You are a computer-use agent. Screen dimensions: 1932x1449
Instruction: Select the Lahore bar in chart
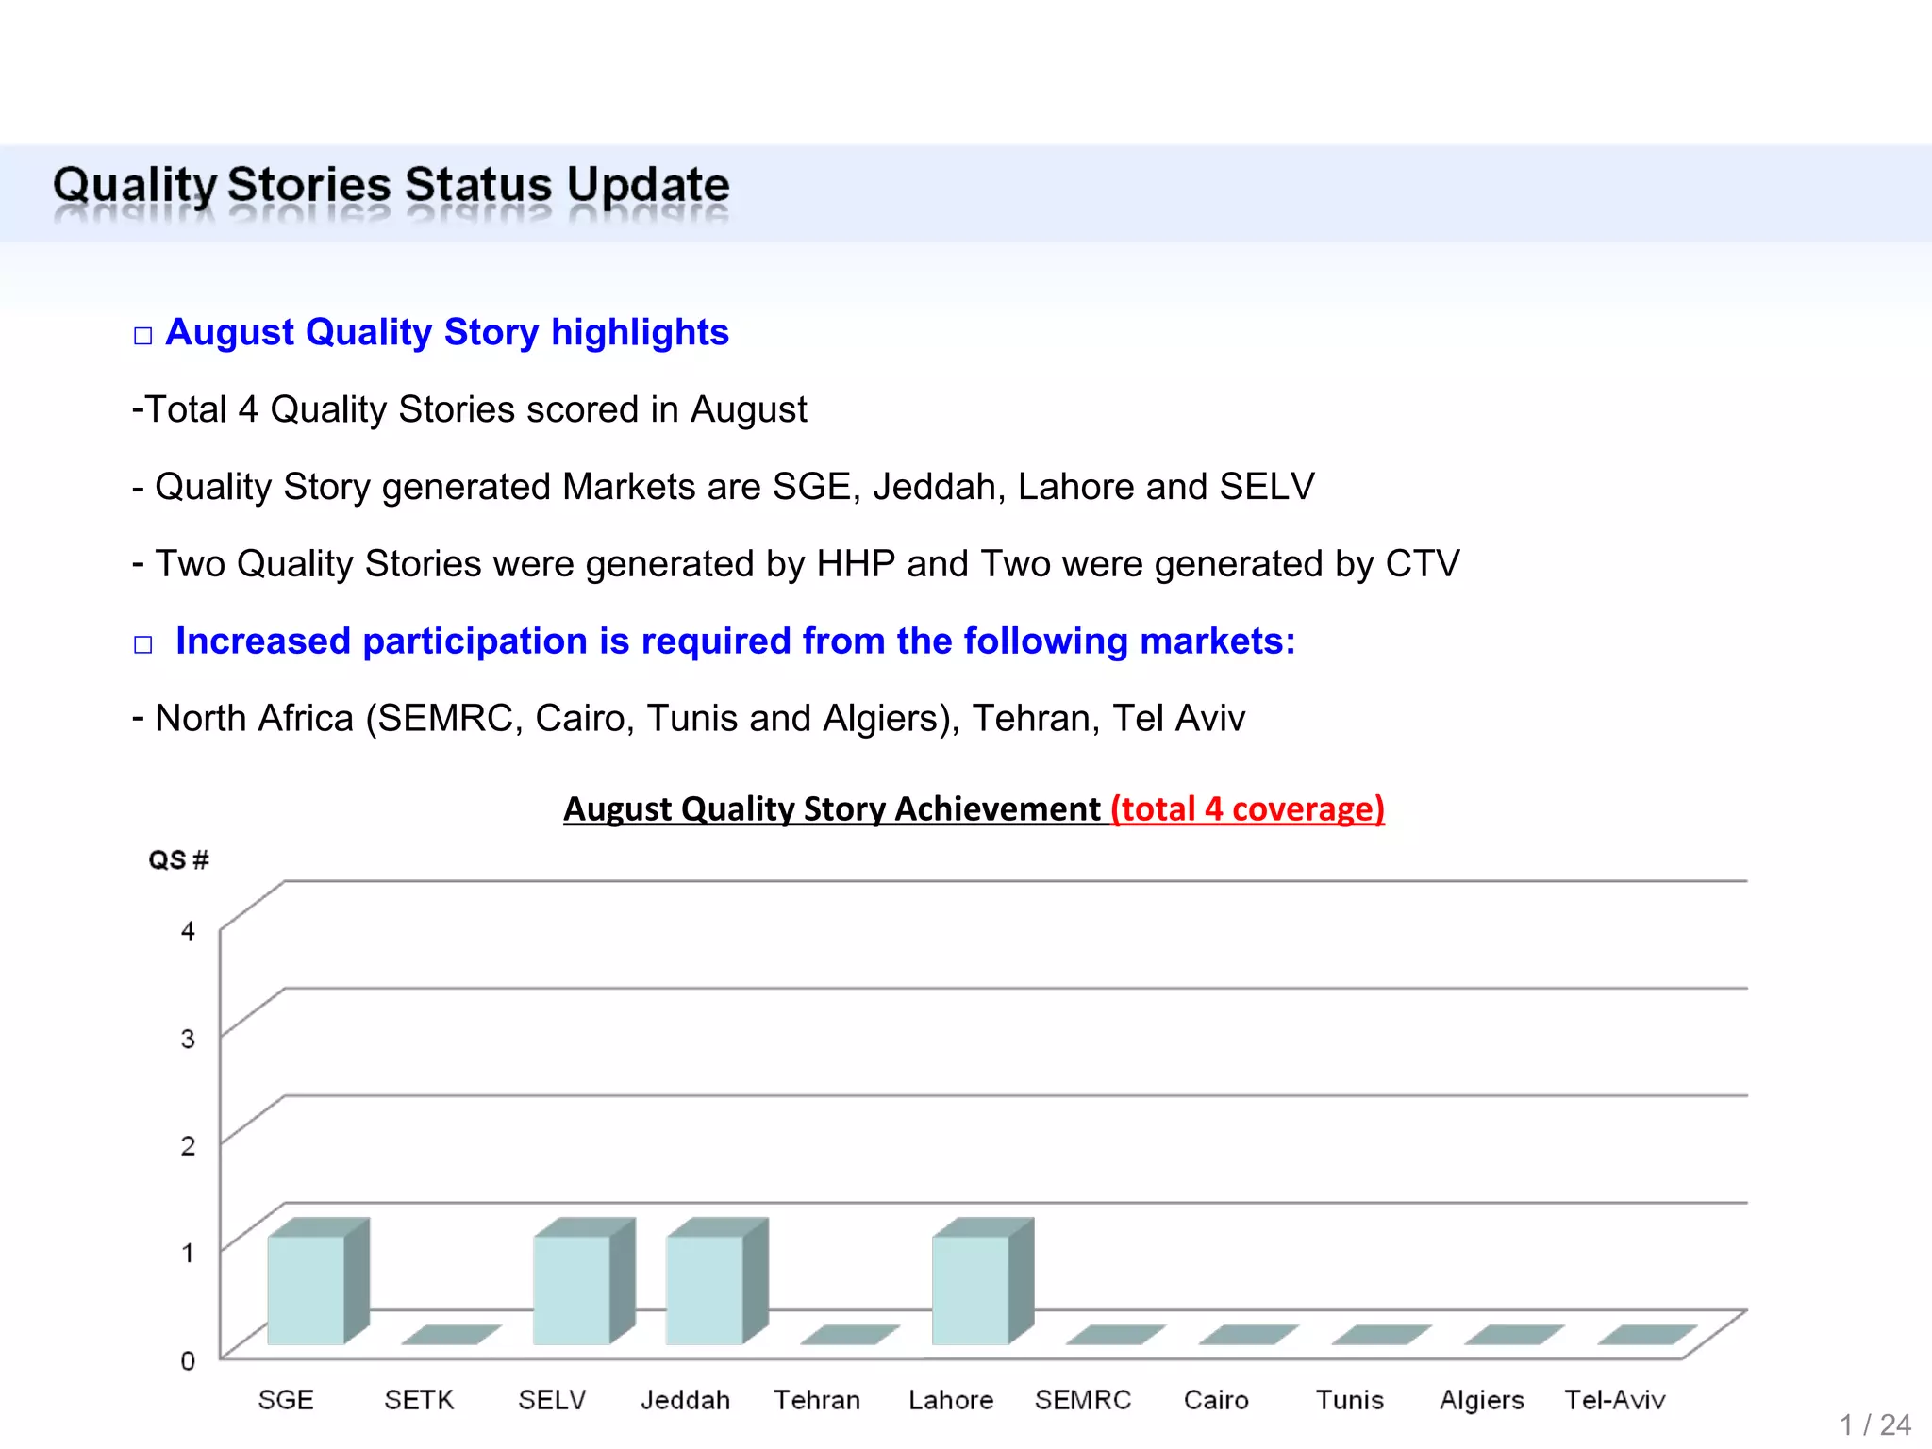point(971,1290)
